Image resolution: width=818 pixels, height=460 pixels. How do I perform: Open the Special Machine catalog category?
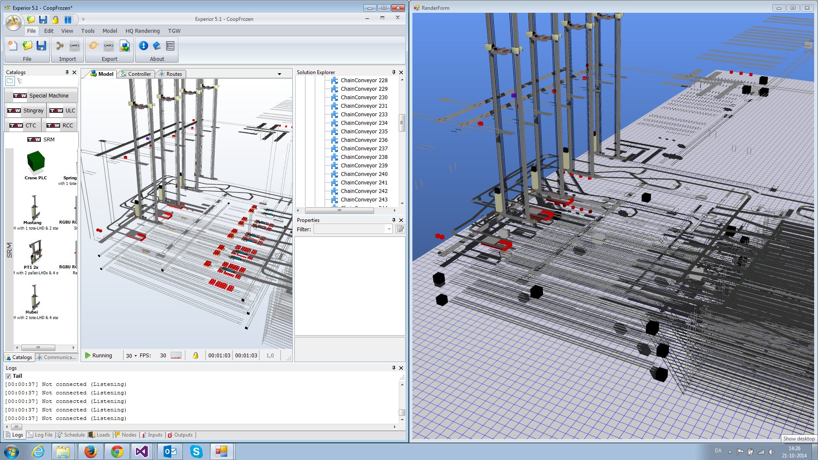tap(41, 96)
